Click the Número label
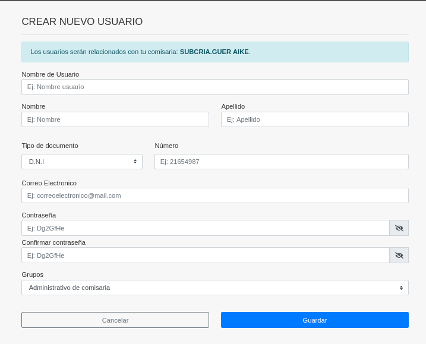The image size is (426, 344). pyautogui.click(x=166, y=146)
